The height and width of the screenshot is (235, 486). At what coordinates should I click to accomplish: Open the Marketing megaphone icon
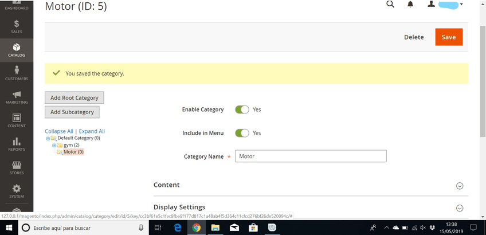[x=17, y=97]
